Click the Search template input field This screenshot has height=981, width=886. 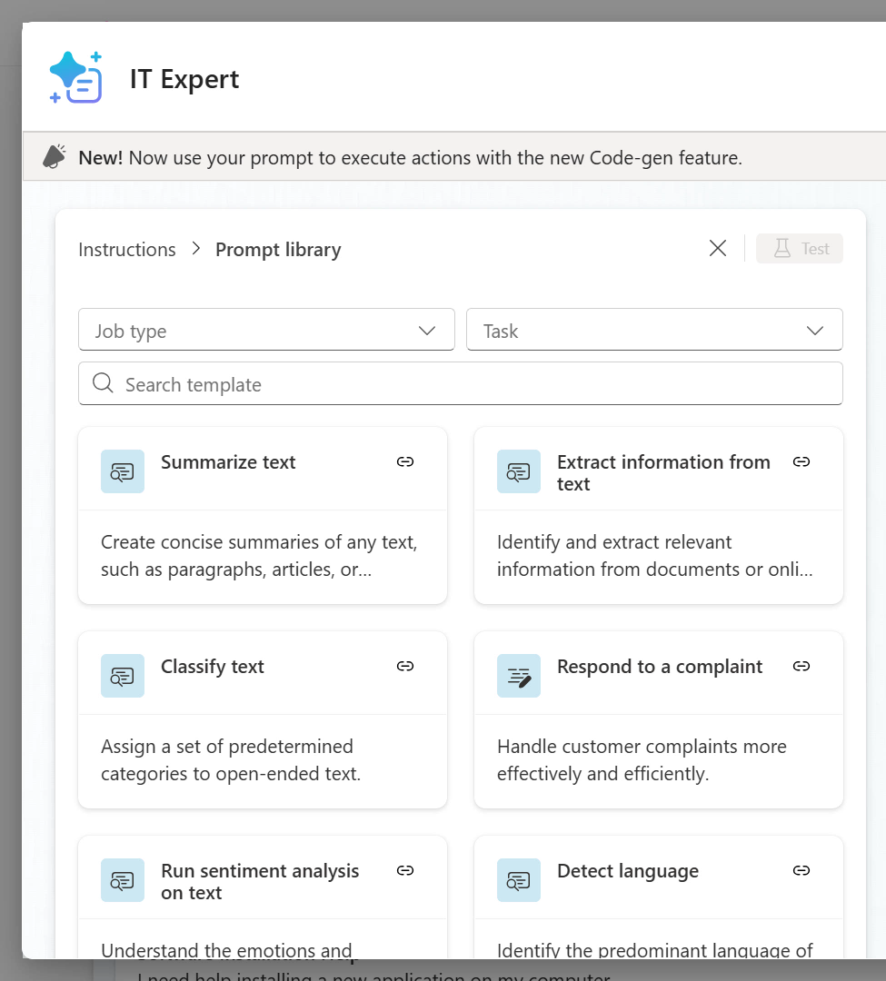461,384
